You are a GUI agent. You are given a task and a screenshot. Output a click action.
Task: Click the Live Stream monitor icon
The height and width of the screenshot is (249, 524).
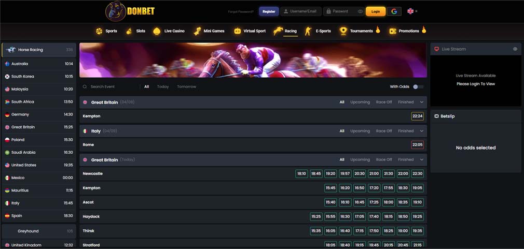click(436, 49)
